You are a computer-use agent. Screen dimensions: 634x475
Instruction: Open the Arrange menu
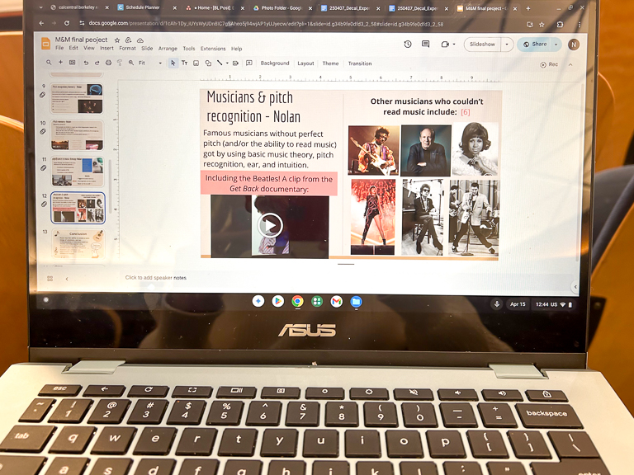[168, 49]
